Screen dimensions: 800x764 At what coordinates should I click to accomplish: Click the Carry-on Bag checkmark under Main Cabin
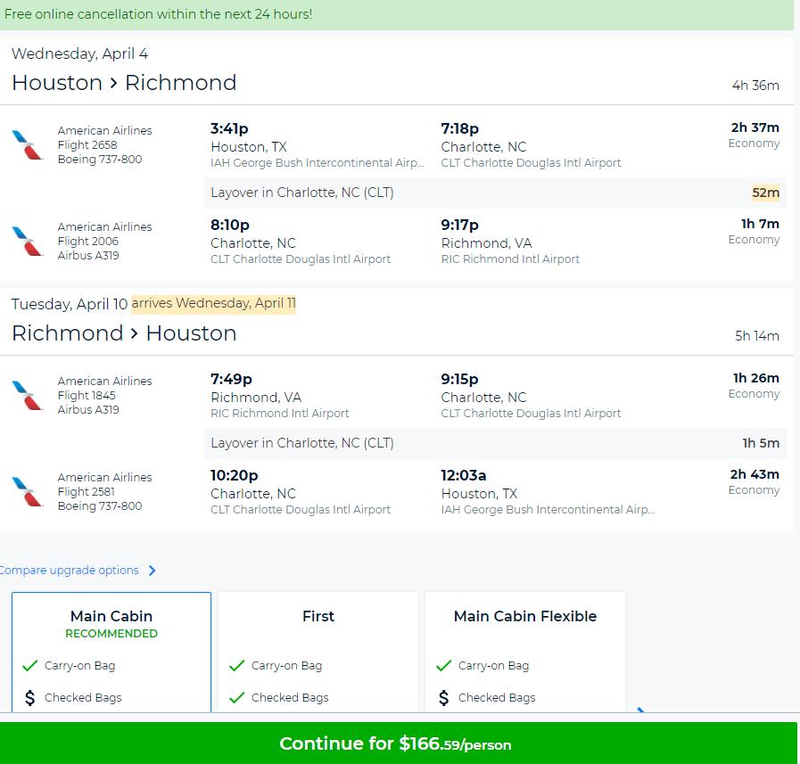tap(29, 665)
